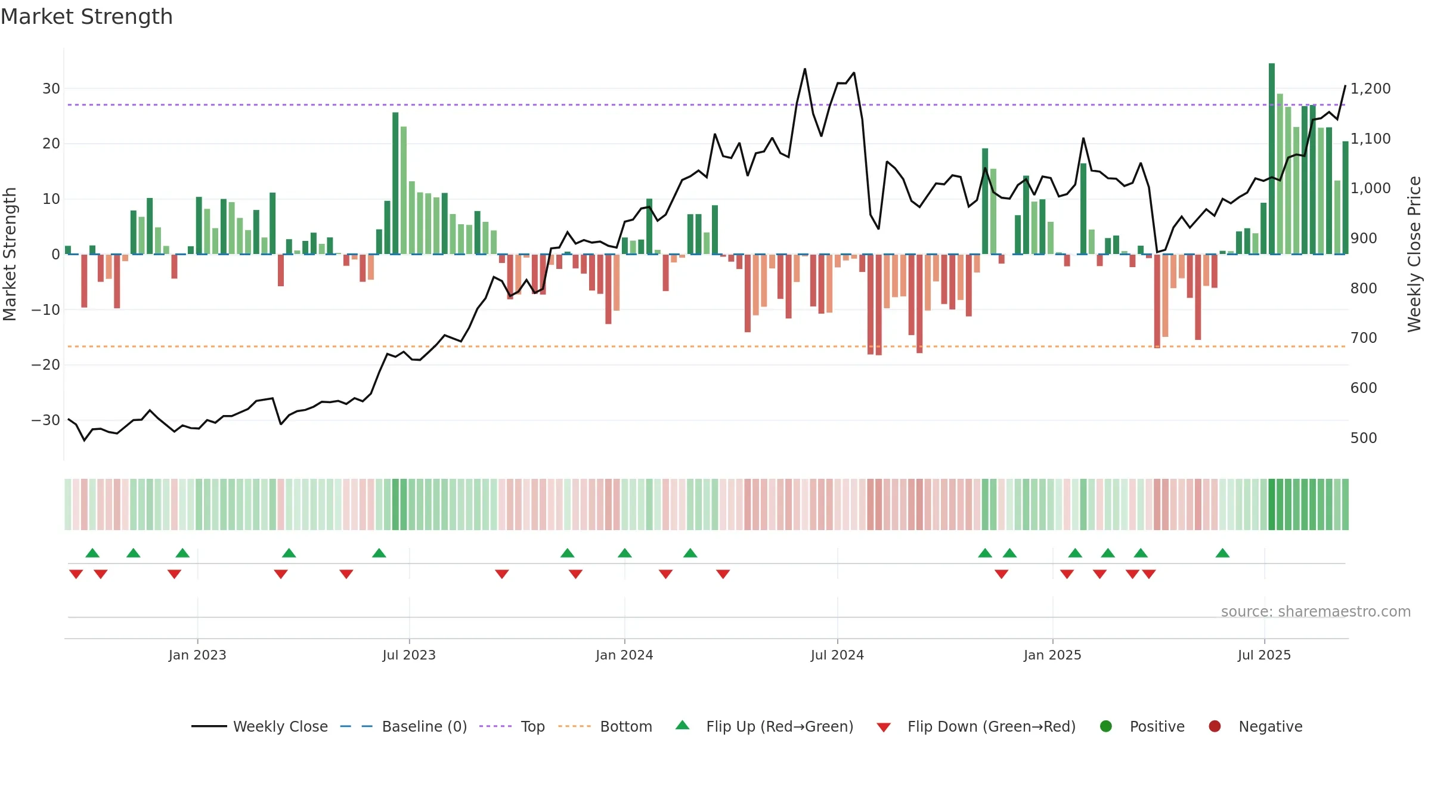Click the '1,200' right axis price label
This screenshot has height=805, width=1431.
[1371, 89]
